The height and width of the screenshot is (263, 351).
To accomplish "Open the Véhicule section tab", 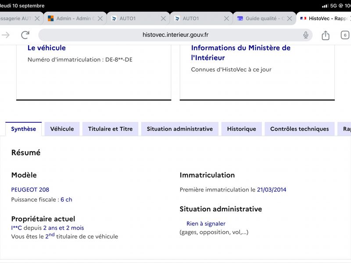I will pos(62,129).
